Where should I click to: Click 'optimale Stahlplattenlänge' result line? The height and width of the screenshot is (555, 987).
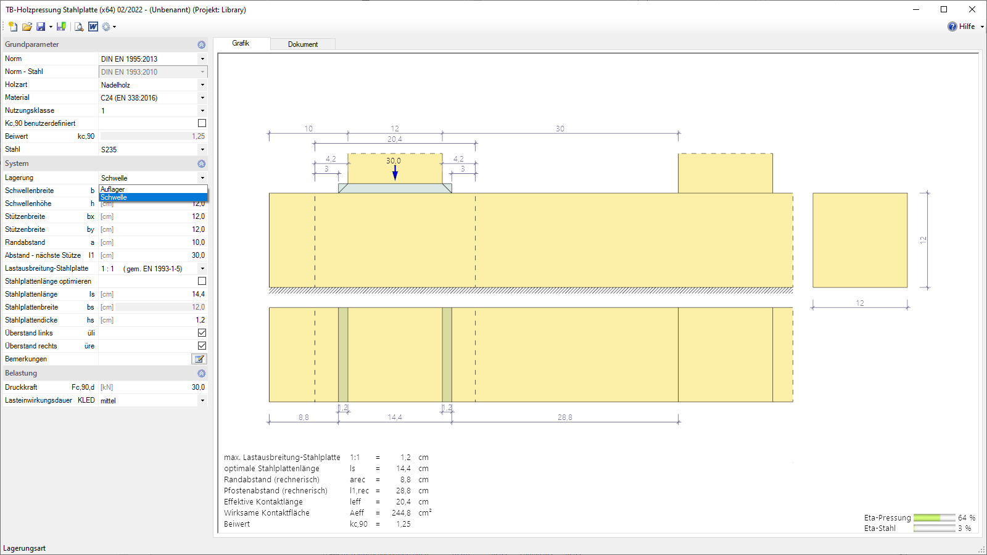coord(326,469)
